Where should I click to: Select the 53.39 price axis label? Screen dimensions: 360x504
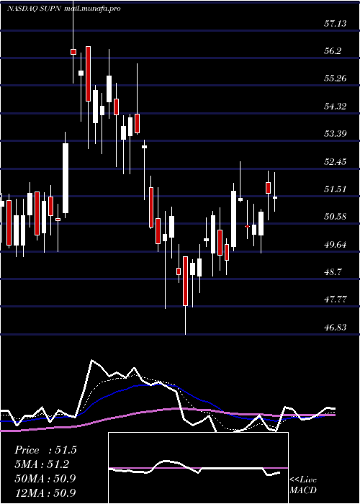[336, 133]
